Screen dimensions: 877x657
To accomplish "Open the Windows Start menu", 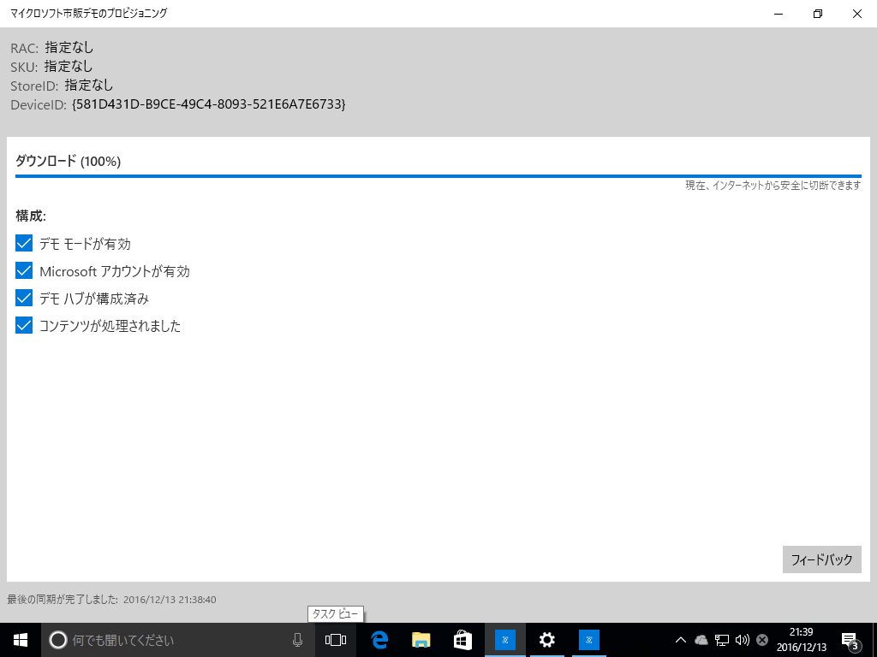I will tap(21, 640).
